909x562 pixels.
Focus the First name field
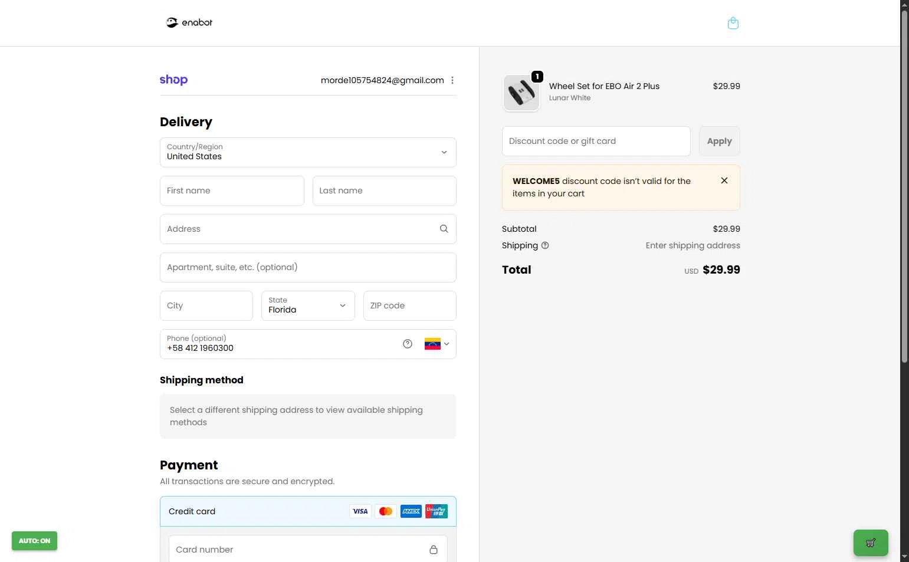(232, 190)
